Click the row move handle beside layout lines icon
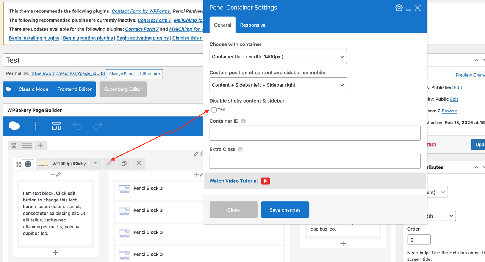This screenshot has height=262, width=485. click(14, 145)
